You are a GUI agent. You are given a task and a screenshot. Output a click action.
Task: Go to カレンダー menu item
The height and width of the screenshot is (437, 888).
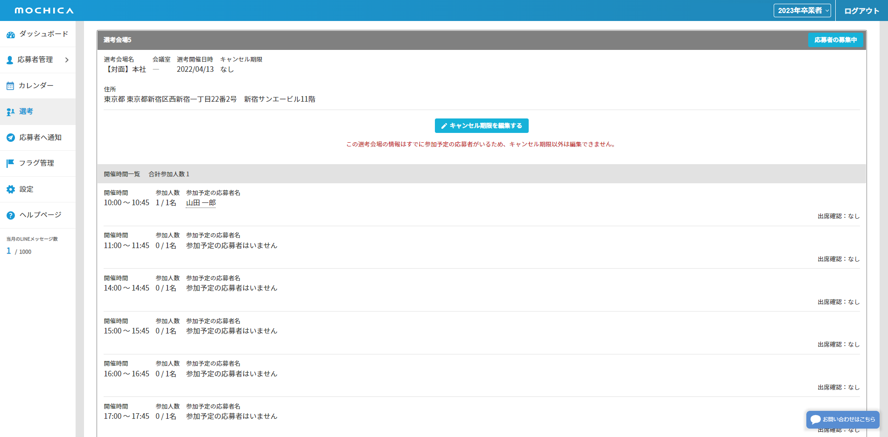point(36,86)
